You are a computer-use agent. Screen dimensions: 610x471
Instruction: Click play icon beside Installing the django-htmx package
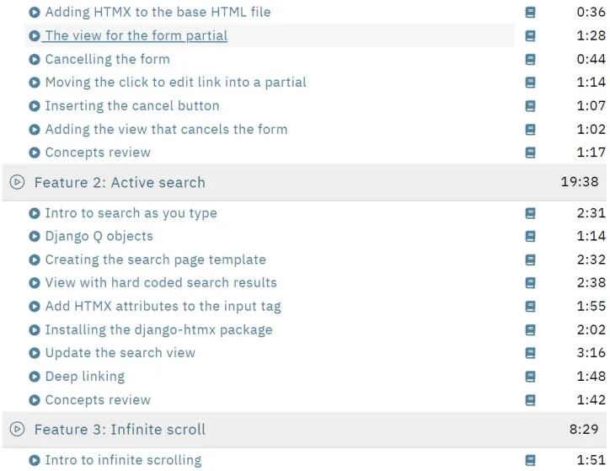click(x=35, y=329)
